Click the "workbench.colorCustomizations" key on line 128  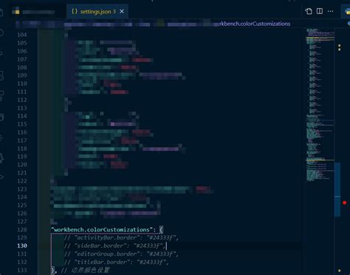100,230
